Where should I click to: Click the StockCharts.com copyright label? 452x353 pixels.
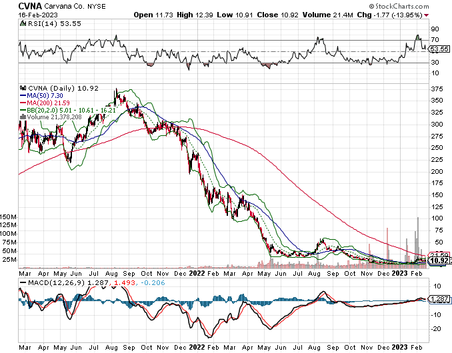click(399, 6)
